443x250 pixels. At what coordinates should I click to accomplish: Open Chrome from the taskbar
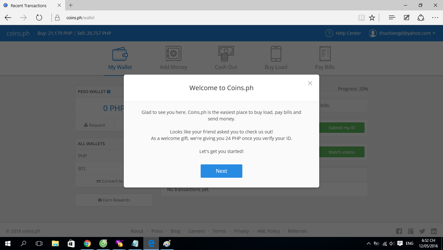tap(87, 243)
